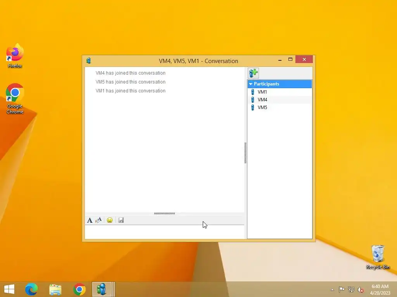
Task: Click the VM1 user icon
Action: click(x=252, y=92)
